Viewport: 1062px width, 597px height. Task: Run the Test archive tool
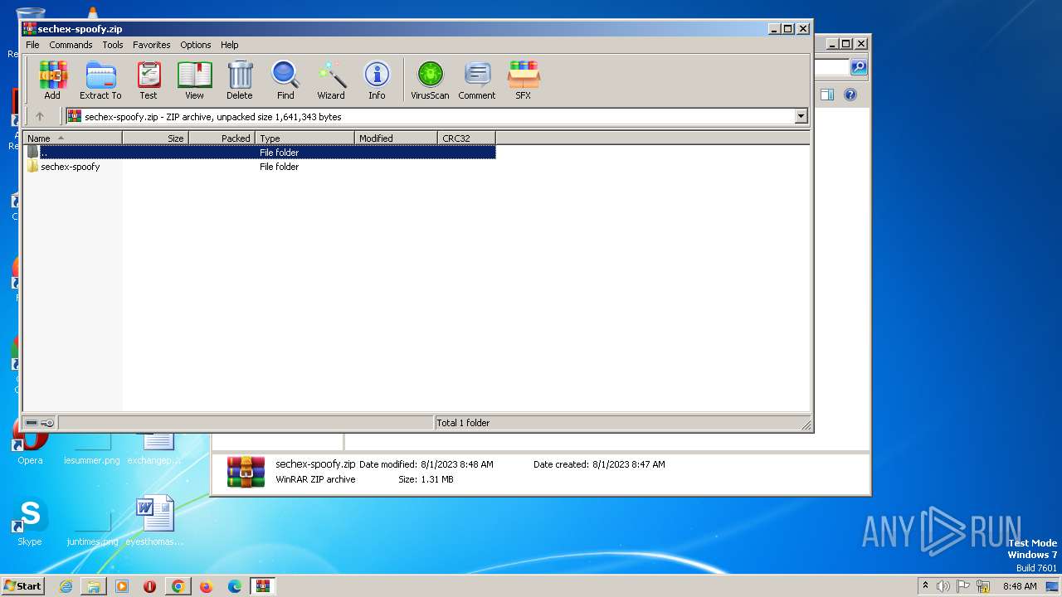click(149, 80)
